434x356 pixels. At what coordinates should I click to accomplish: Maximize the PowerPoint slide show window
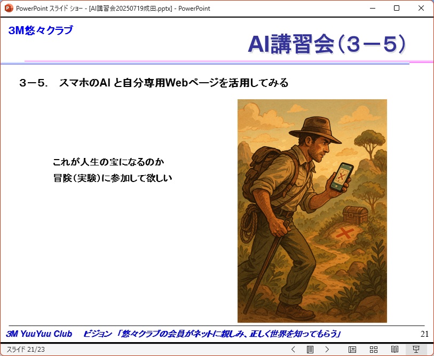coord(397,9)
